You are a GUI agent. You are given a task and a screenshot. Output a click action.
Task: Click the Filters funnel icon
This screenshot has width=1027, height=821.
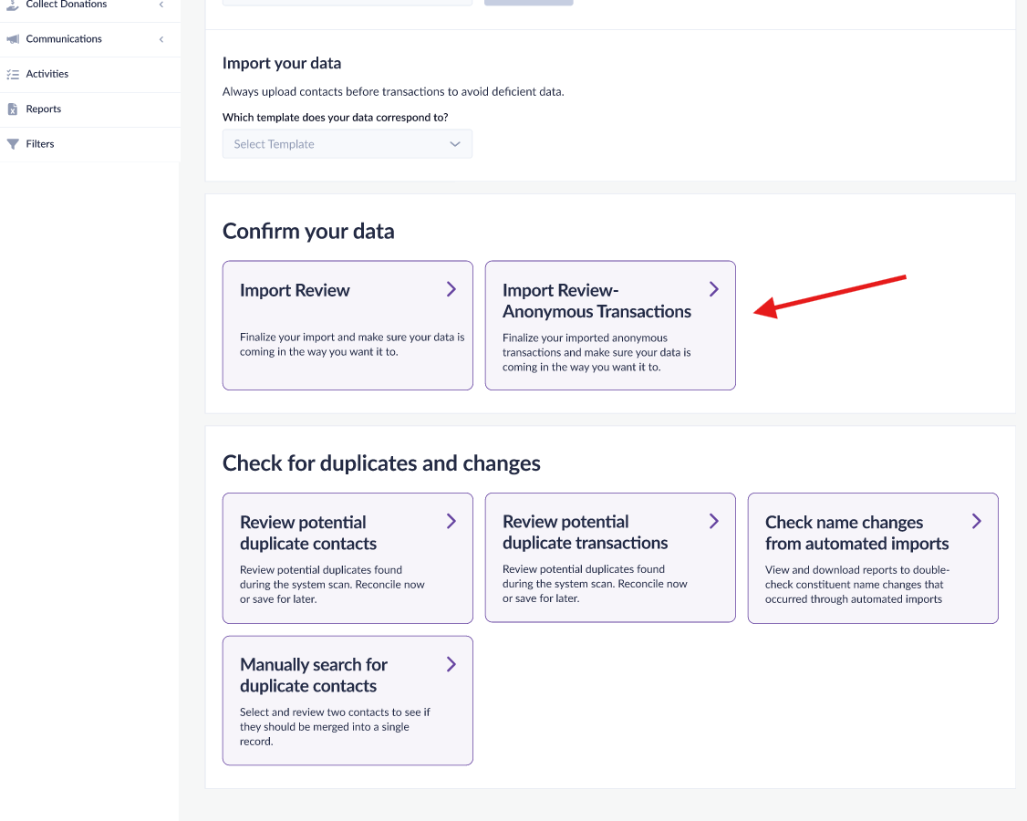point(13,144)
